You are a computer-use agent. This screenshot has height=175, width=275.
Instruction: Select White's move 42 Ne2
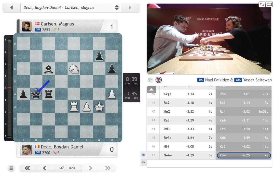(187, 112)
